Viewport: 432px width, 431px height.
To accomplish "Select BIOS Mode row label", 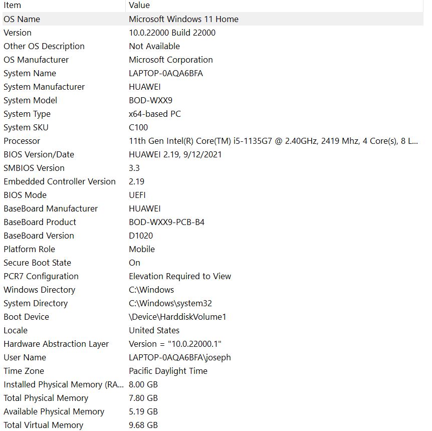I will point(25,195).
